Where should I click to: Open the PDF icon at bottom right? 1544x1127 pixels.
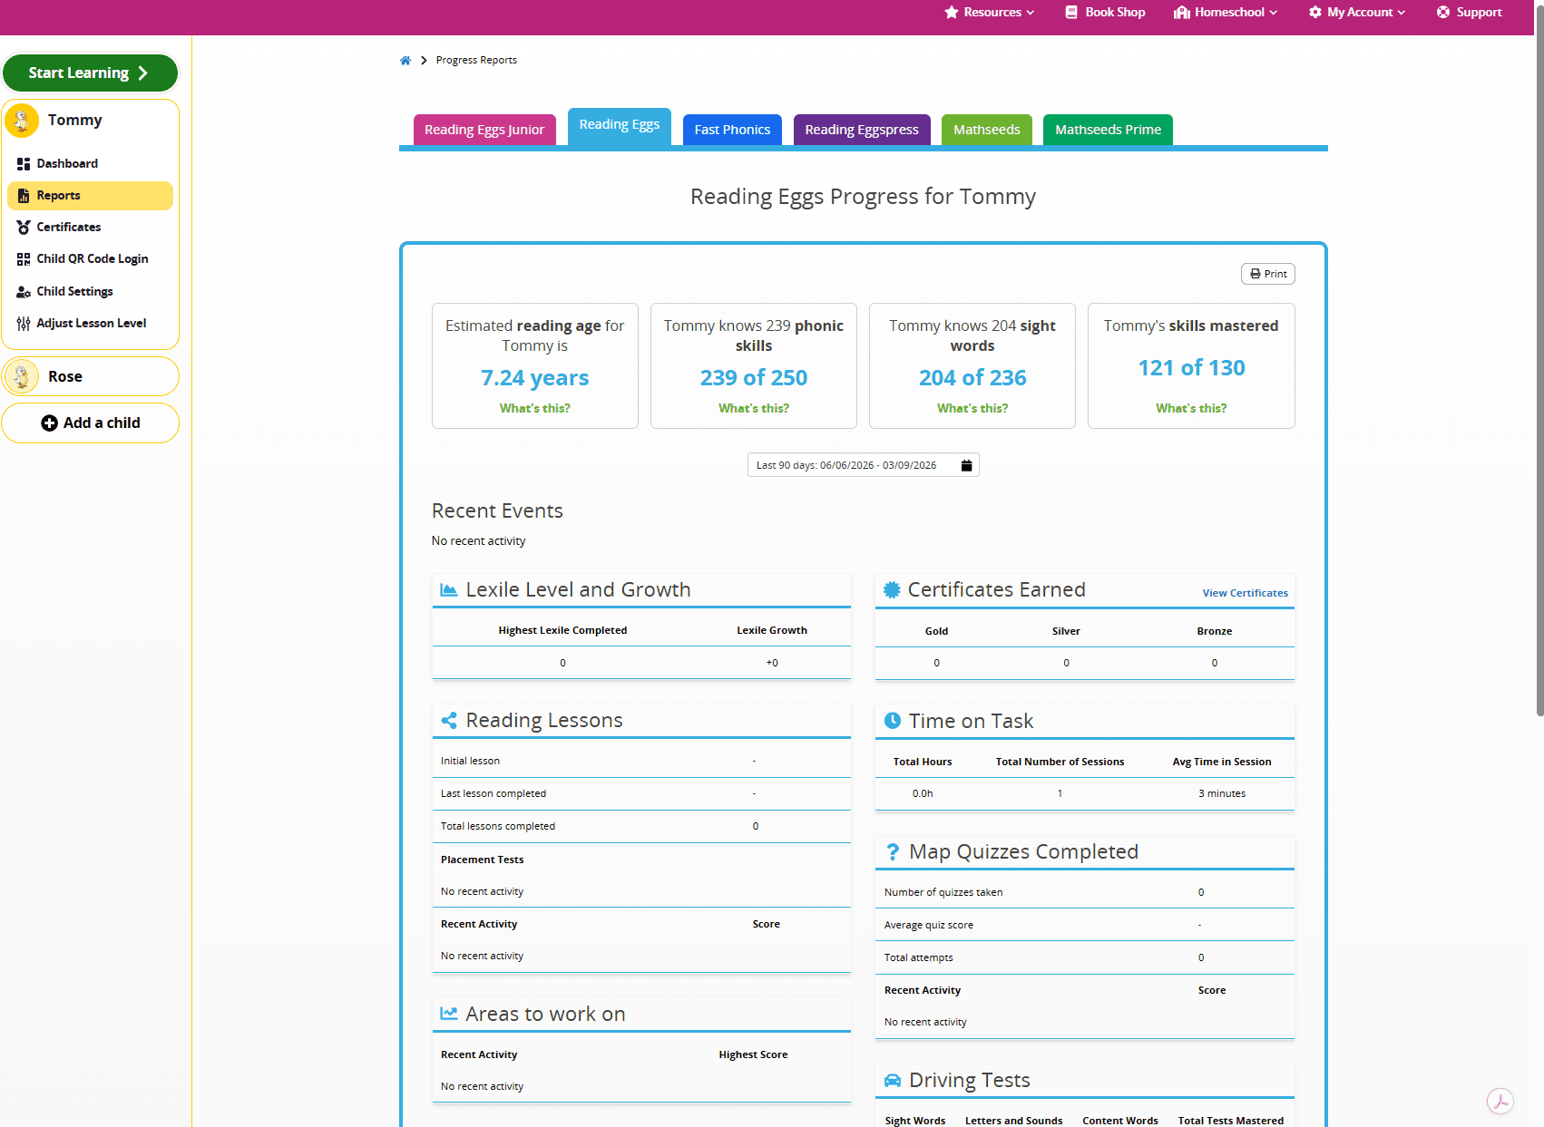1500,1102
